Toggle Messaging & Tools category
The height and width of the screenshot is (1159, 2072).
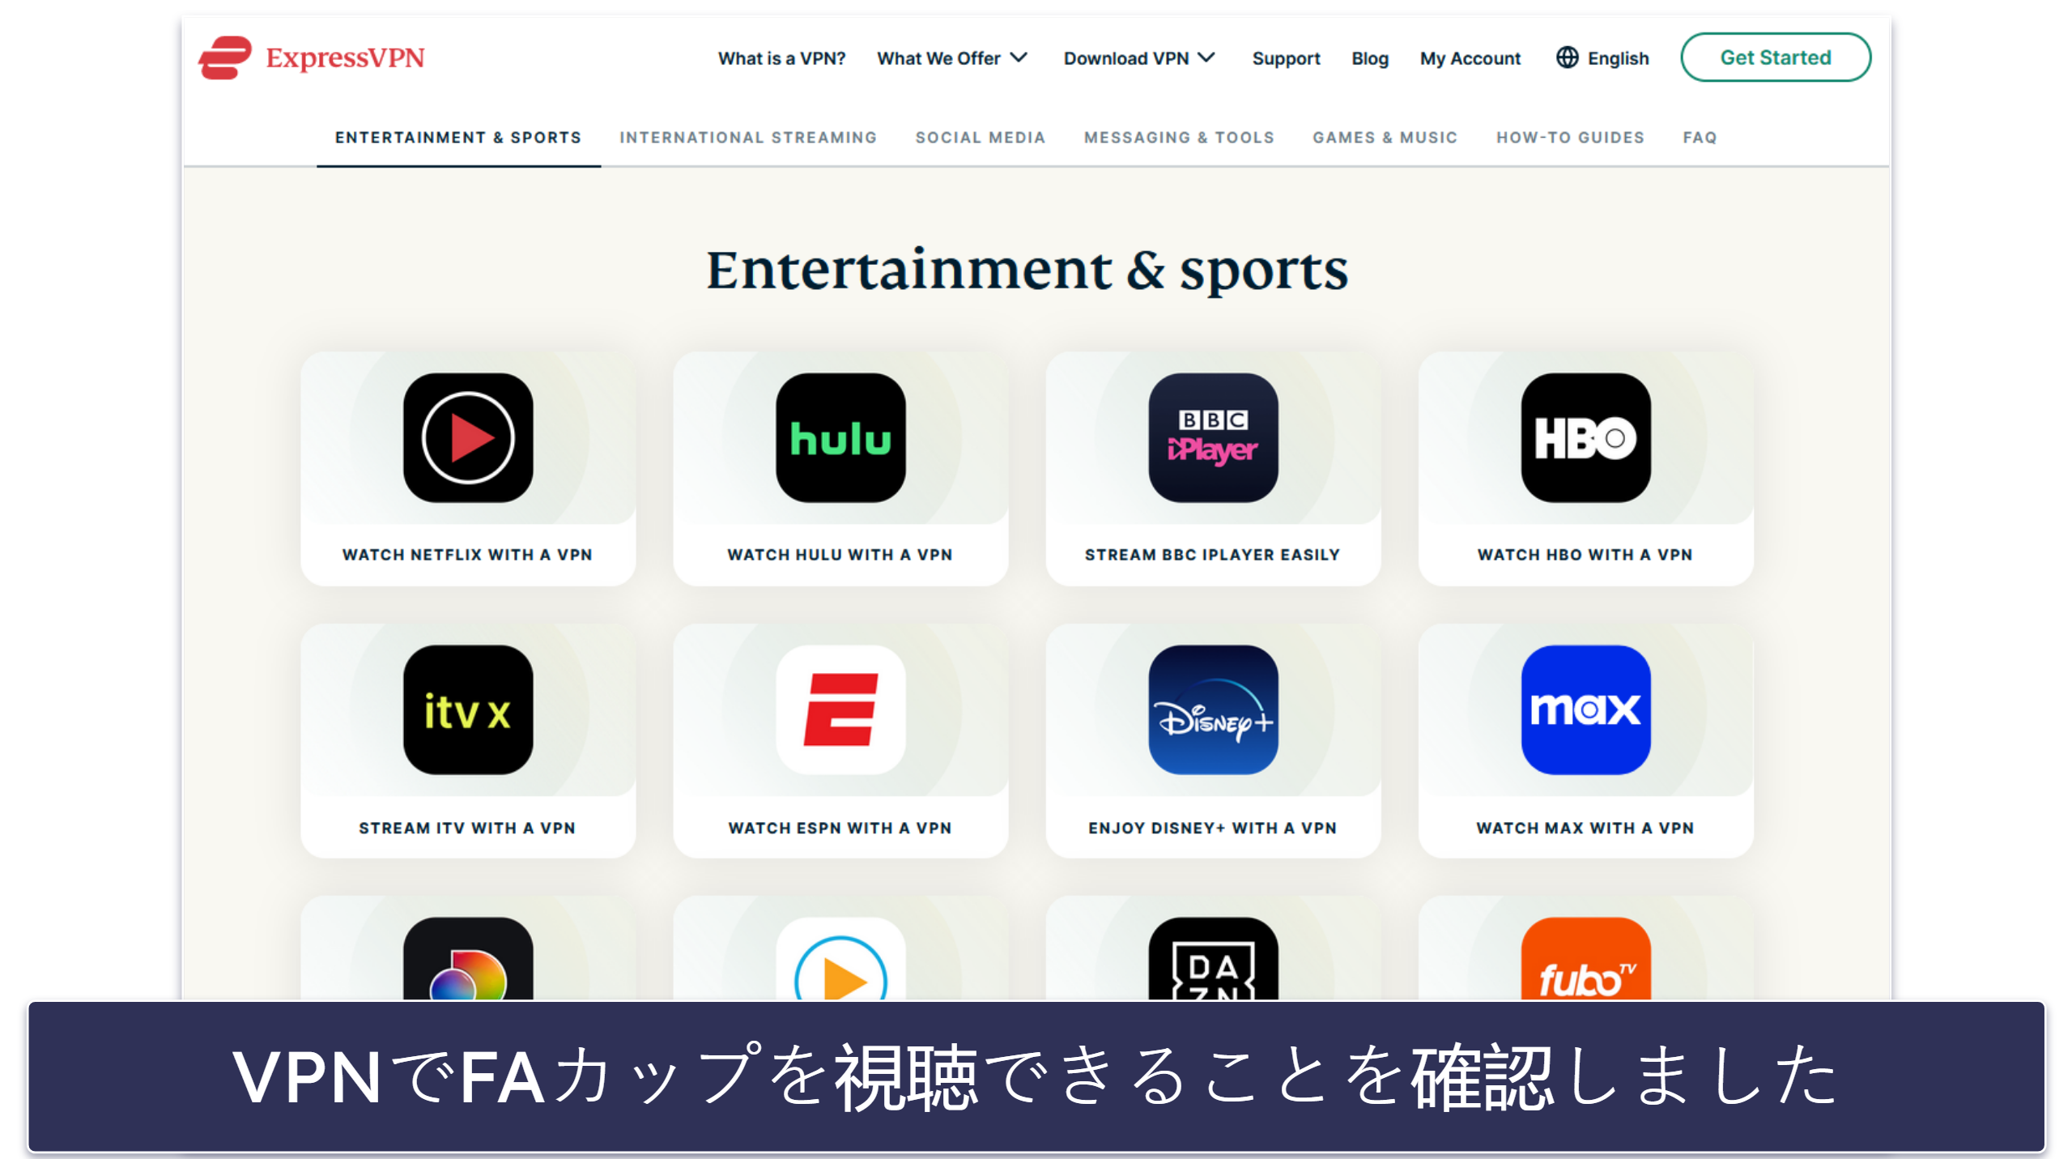point(1180,138)
